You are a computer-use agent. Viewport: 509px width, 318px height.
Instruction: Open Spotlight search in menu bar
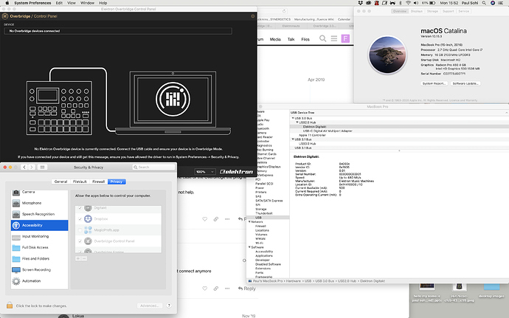click(484, 3)
